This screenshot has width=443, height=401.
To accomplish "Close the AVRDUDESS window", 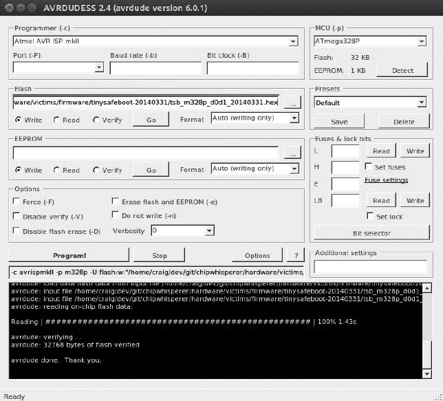I will click(x=9, y=8).
